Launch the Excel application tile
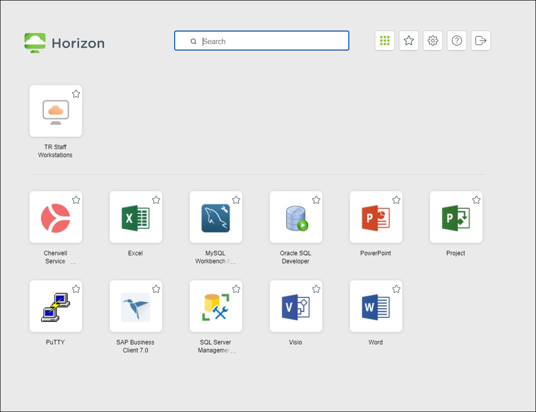 point(136,217)
